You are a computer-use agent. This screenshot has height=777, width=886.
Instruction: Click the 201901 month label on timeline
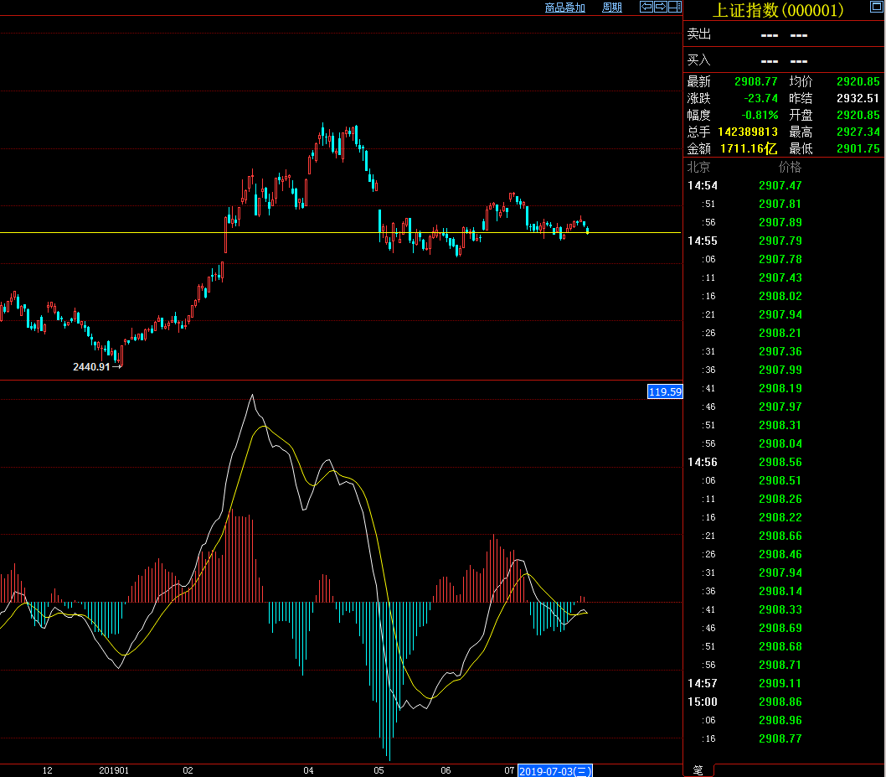[114, 770]
